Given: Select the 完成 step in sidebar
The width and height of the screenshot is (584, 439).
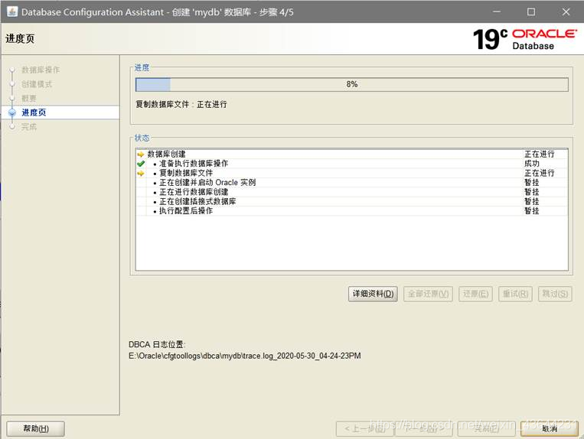Looking at the screenshot, I should pos(28,127).
